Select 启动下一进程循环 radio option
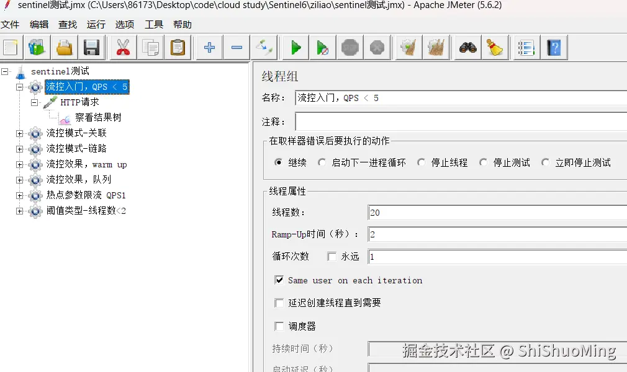The width and height of the screenshot is (627, 372). pos(322,162)
